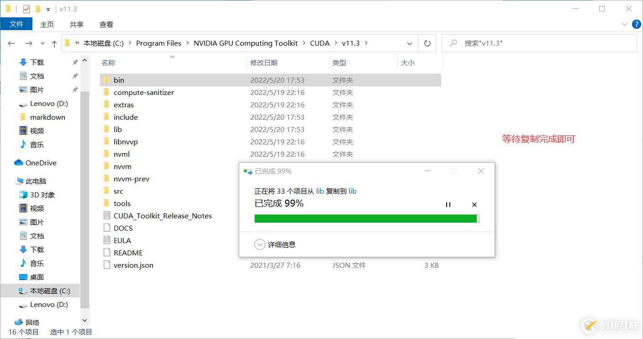This screenshot has height=339, width=643.
Task: Open the recent locations dropdown arrow
Action: [42, 43]
